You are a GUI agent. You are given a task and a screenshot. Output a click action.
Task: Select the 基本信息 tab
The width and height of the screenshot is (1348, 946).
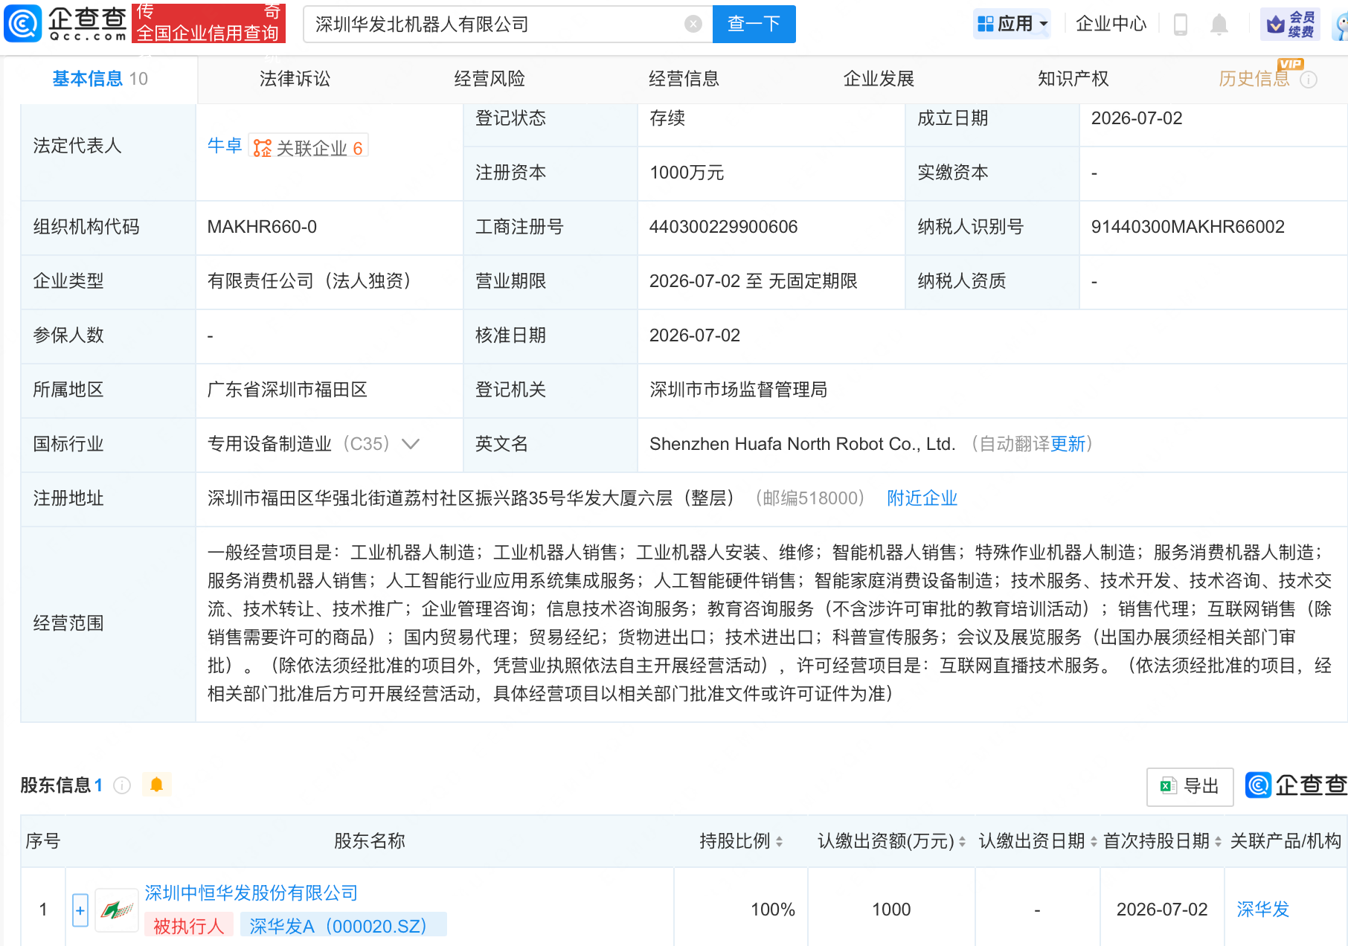click(100, 79)
